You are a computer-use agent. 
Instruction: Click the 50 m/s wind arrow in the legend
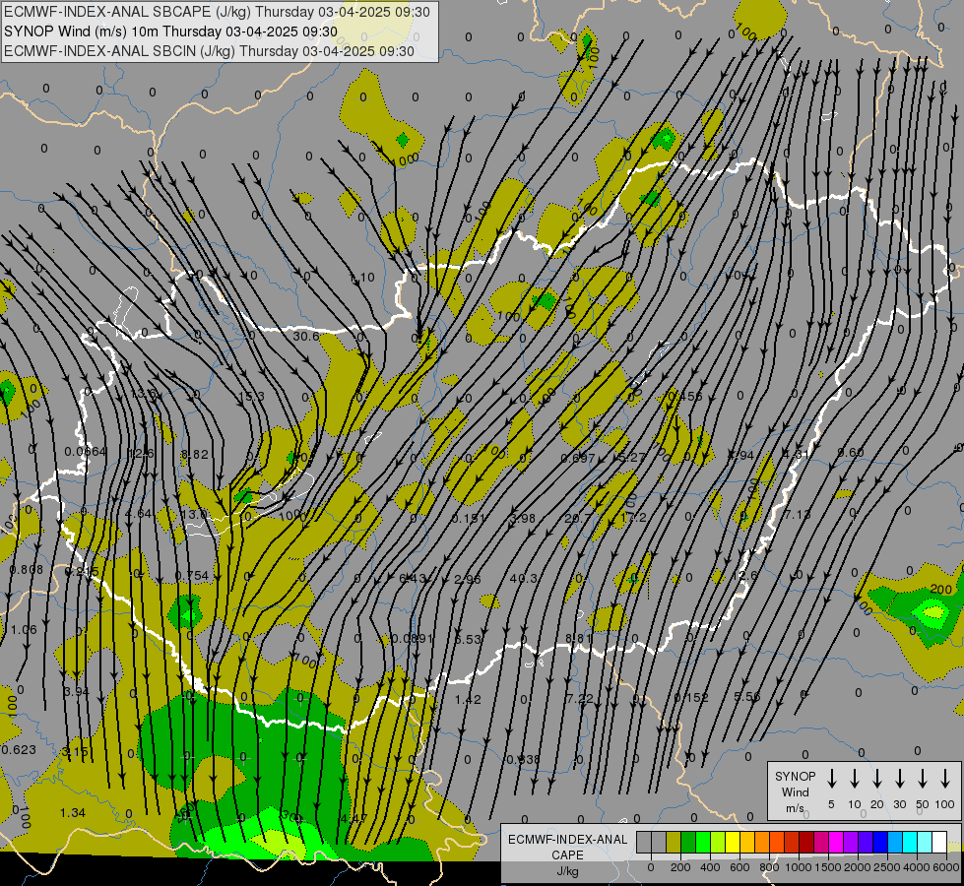pos(923,779)
